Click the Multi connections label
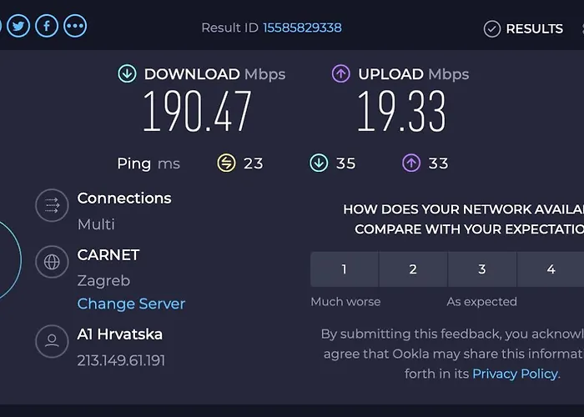The image size is (584, 417). [x=96, y=224]
